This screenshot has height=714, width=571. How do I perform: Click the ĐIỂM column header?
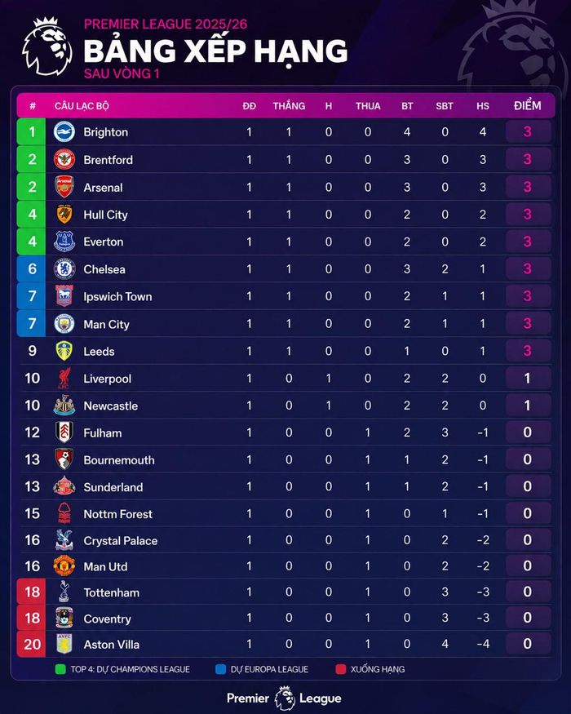pyautogui.click(x=527, y=105)
